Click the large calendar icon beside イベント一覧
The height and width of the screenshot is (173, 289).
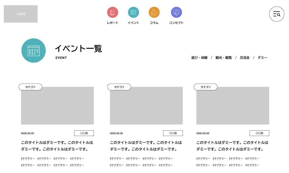pos(34,51)
